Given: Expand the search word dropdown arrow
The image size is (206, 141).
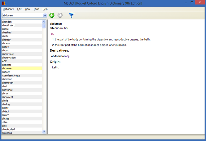Looking at the screenshot, I should click(45, 15).
